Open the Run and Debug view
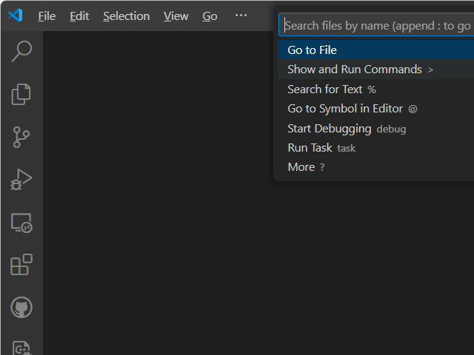This screenshot has height=355, width=474. tap(21, 180)
